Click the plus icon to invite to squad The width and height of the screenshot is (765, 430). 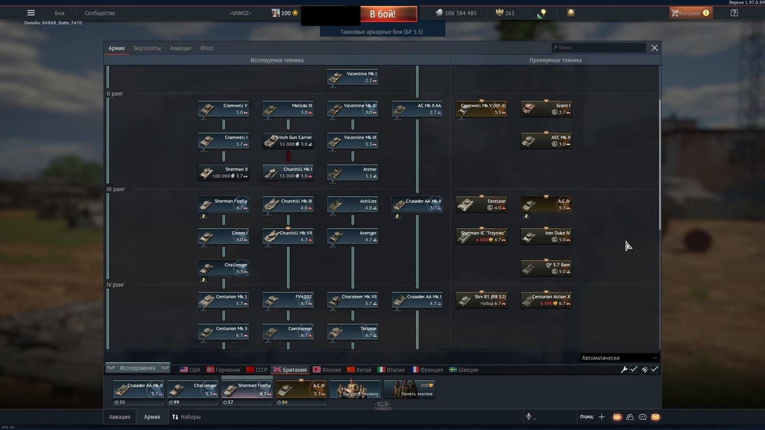click(601, 417)
